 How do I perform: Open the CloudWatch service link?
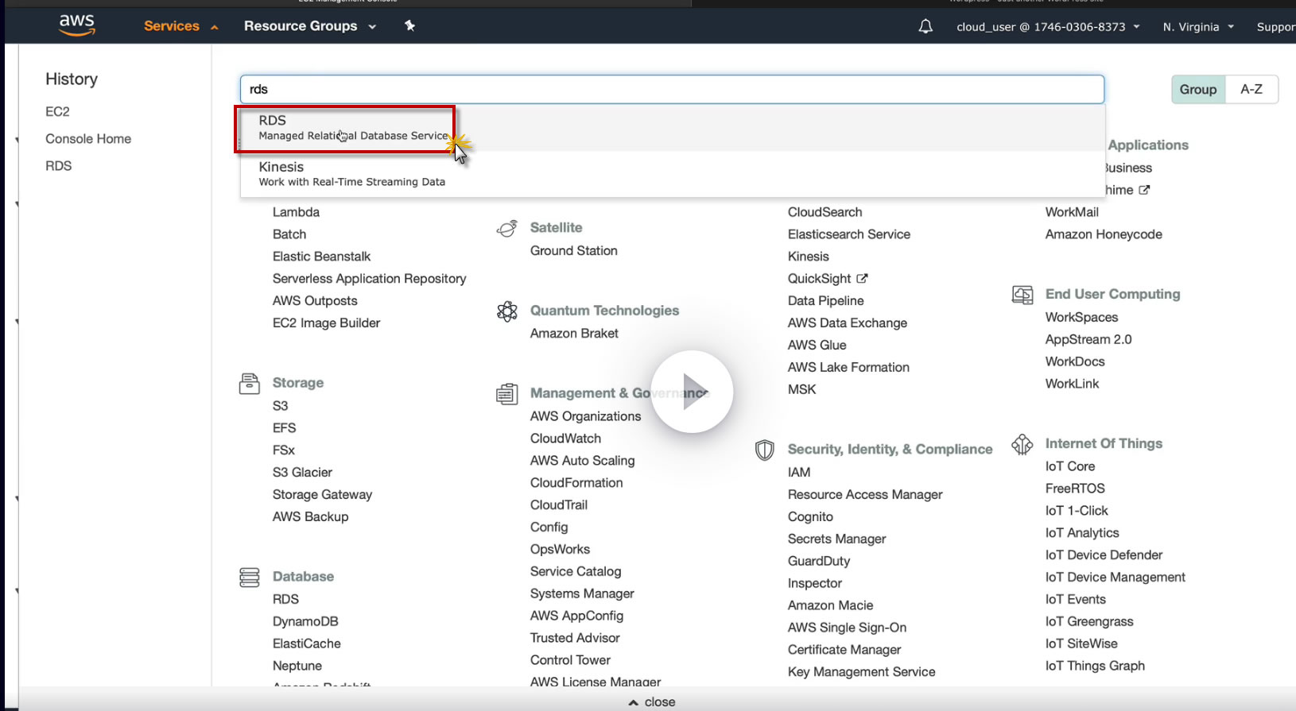(x=565, y=439)
